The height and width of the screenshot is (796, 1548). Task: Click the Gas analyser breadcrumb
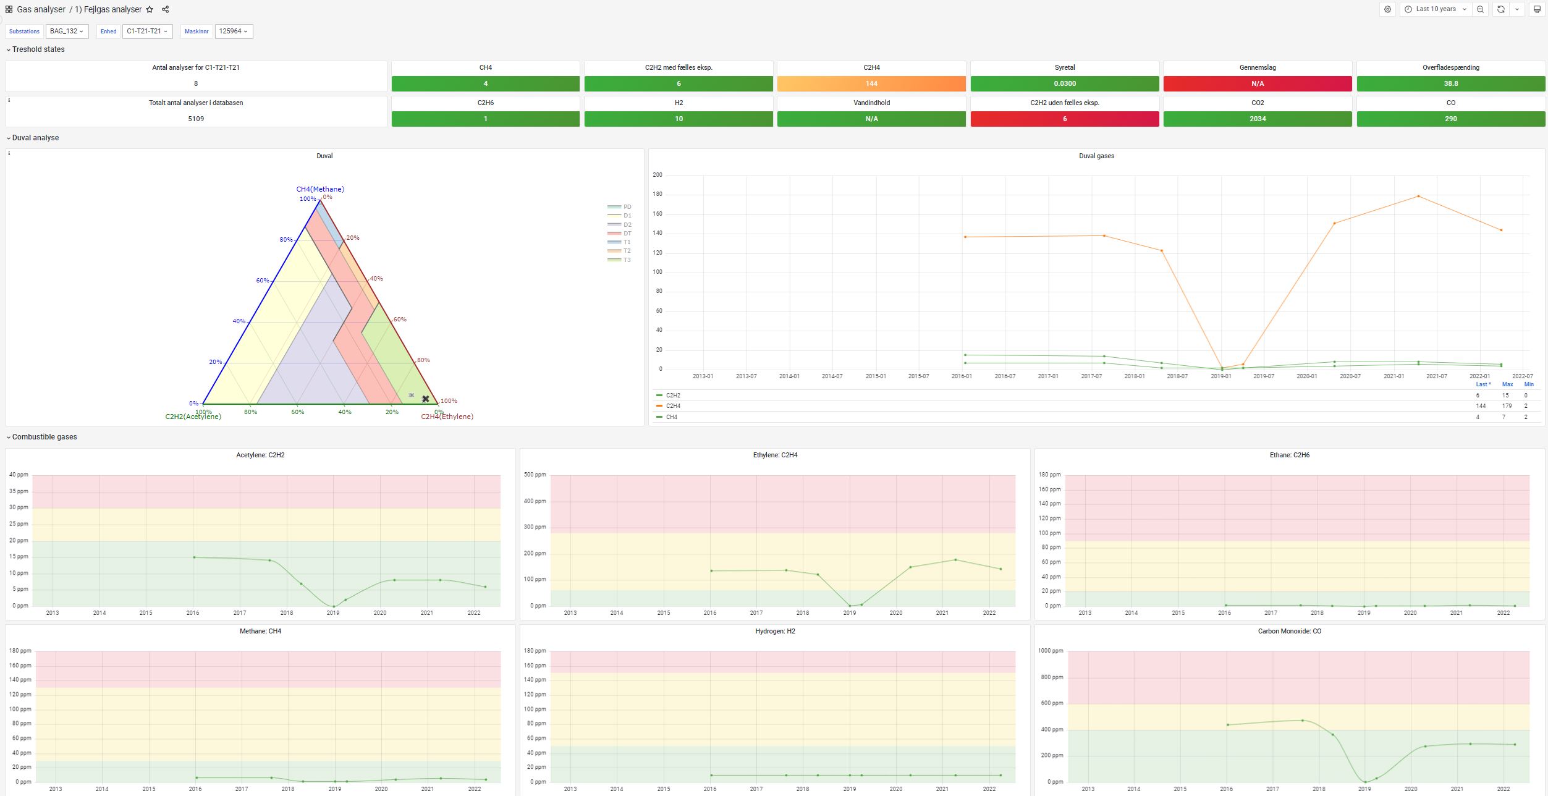click(x=41, y=9)
